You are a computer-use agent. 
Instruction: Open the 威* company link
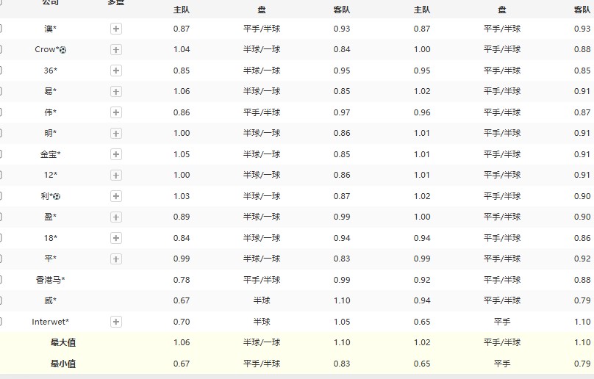coord(50,300)
